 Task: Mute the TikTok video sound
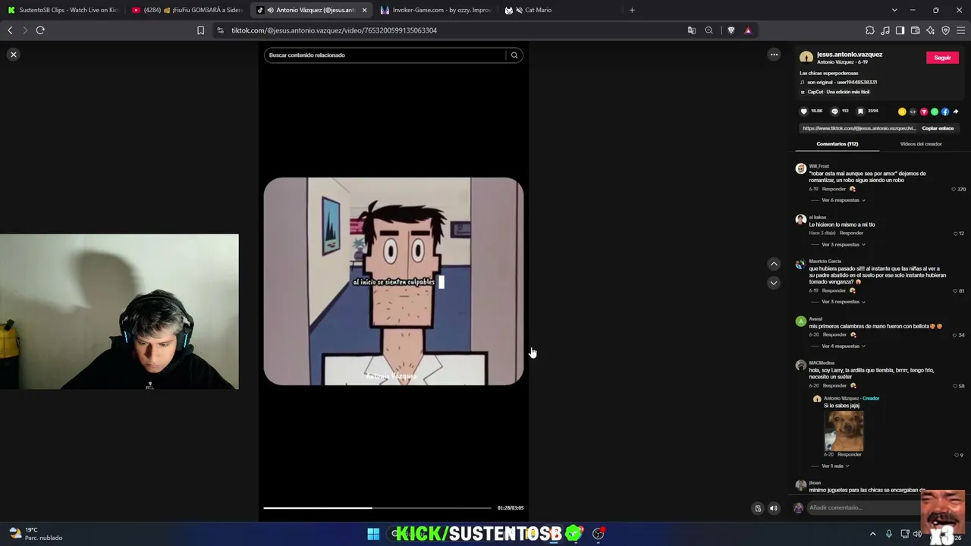tap(774, 508)
